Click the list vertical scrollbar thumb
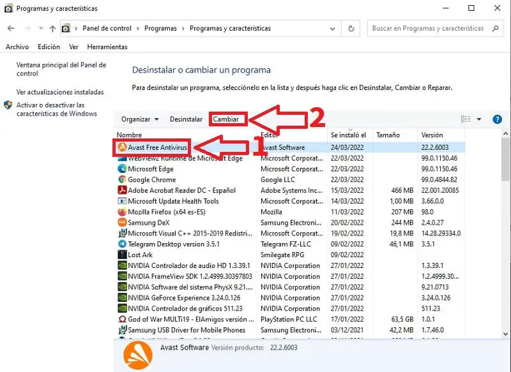The width and height of the screenshot is (511, 372). click(x=505, y=159)
